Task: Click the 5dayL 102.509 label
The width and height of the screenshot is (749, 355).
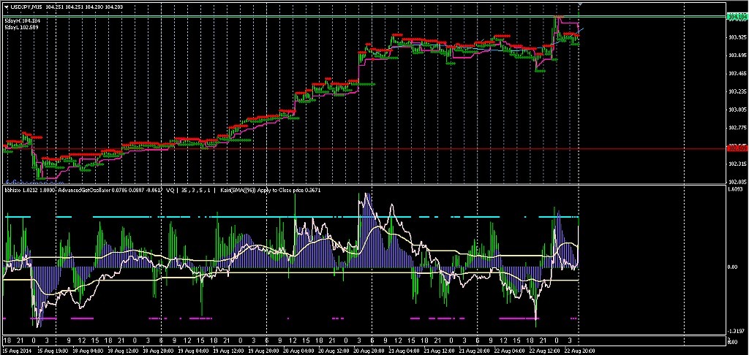Action: [x=23, y=28]
